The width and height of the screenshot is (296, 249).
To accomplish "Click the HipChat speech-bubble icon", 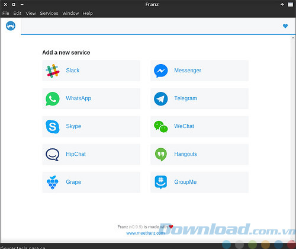I will 53,154.
